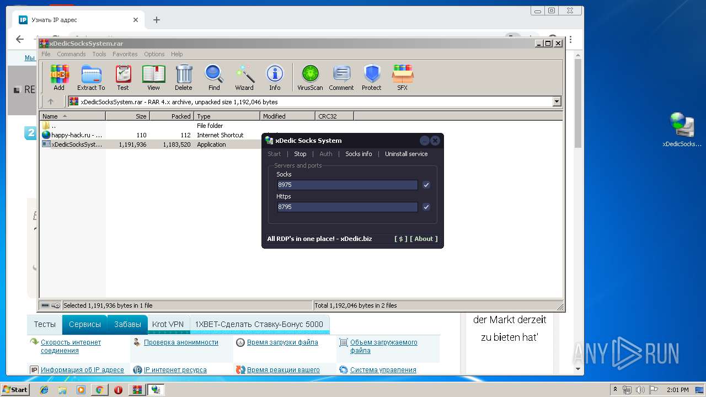
Task: Click the Start button
Action: 15,390
